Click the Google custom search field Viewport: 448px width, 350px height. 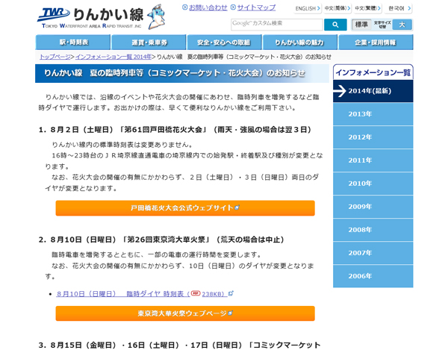point(276,24)
